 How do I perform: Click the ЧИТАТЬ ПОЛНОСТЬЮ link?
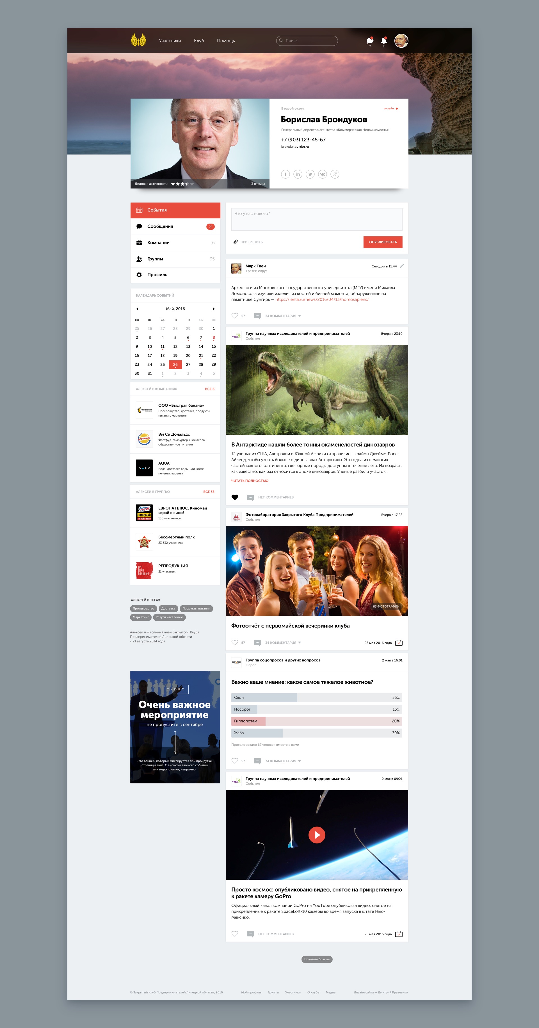click(249, 481)
